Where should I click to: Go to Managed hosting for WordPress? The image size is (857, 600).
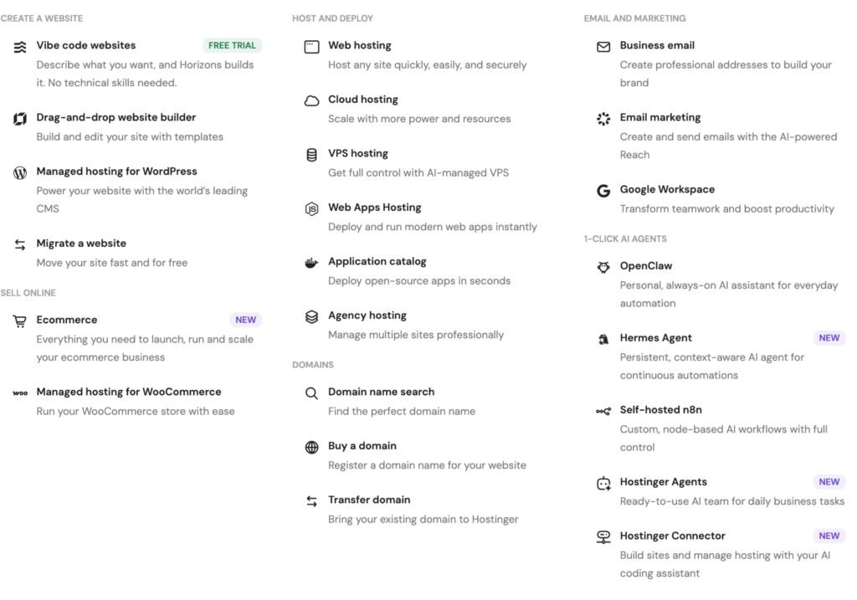[116, 172]
